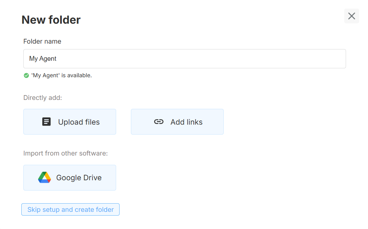Select the 'Add links' text label
This screenshot has width=368, height=229.
186,122
